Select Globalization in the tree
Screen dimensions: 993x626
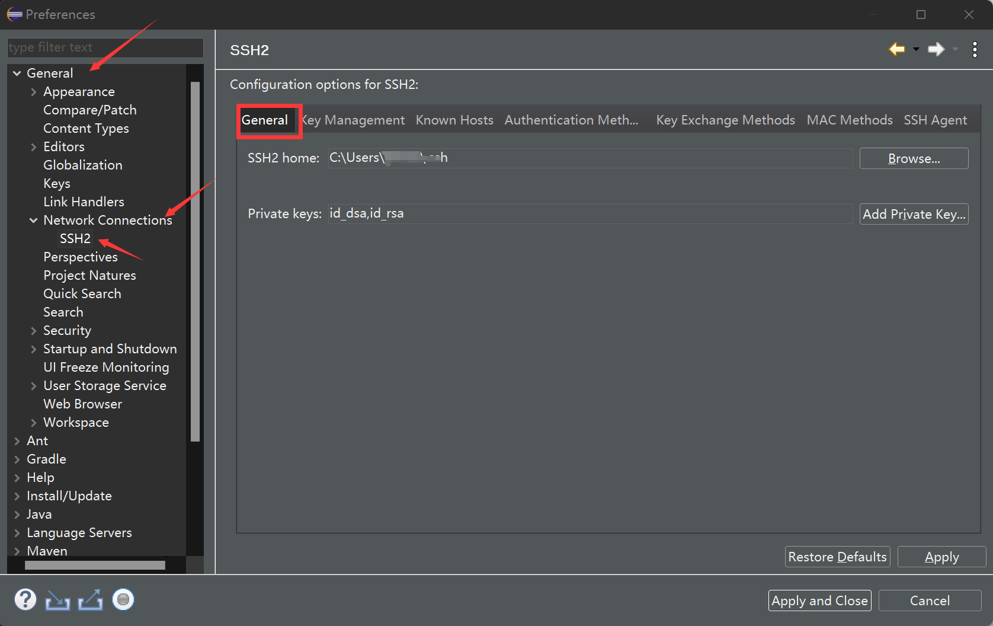click(x=83, y=165)
